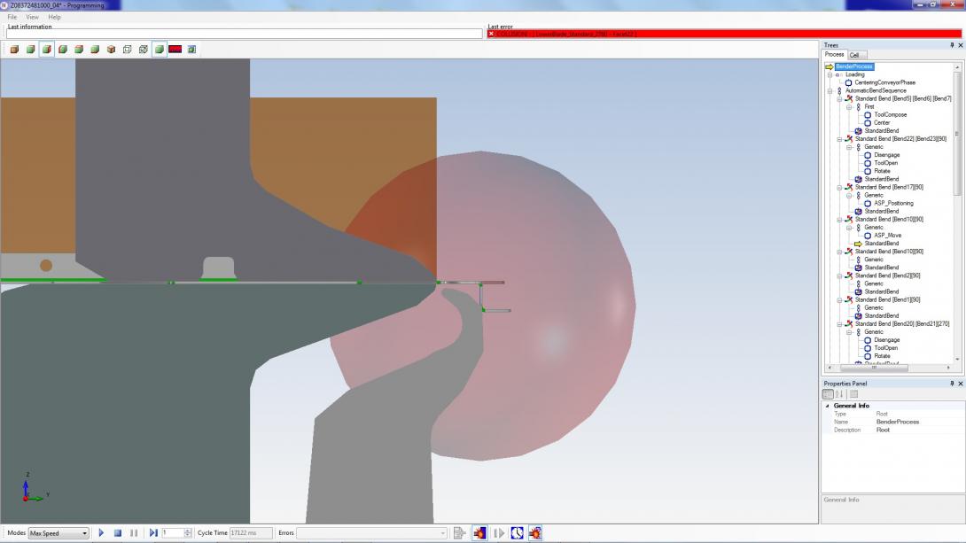This screenshot has height=543, width=966.
Task: Click the last collision icon in bottom toolbar
Action: 535,533
